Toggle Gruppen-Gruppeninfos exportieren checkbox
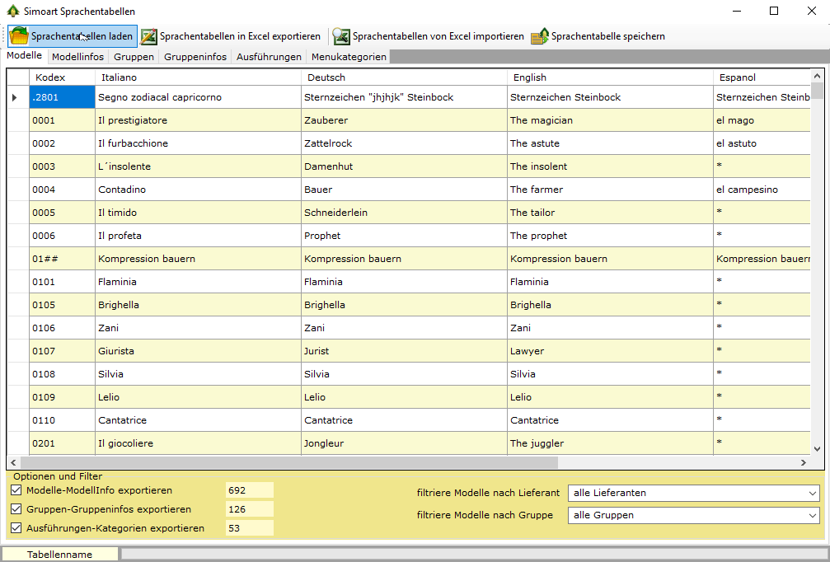The width and height of the screenshot is (830, 562). pos(16,509)
